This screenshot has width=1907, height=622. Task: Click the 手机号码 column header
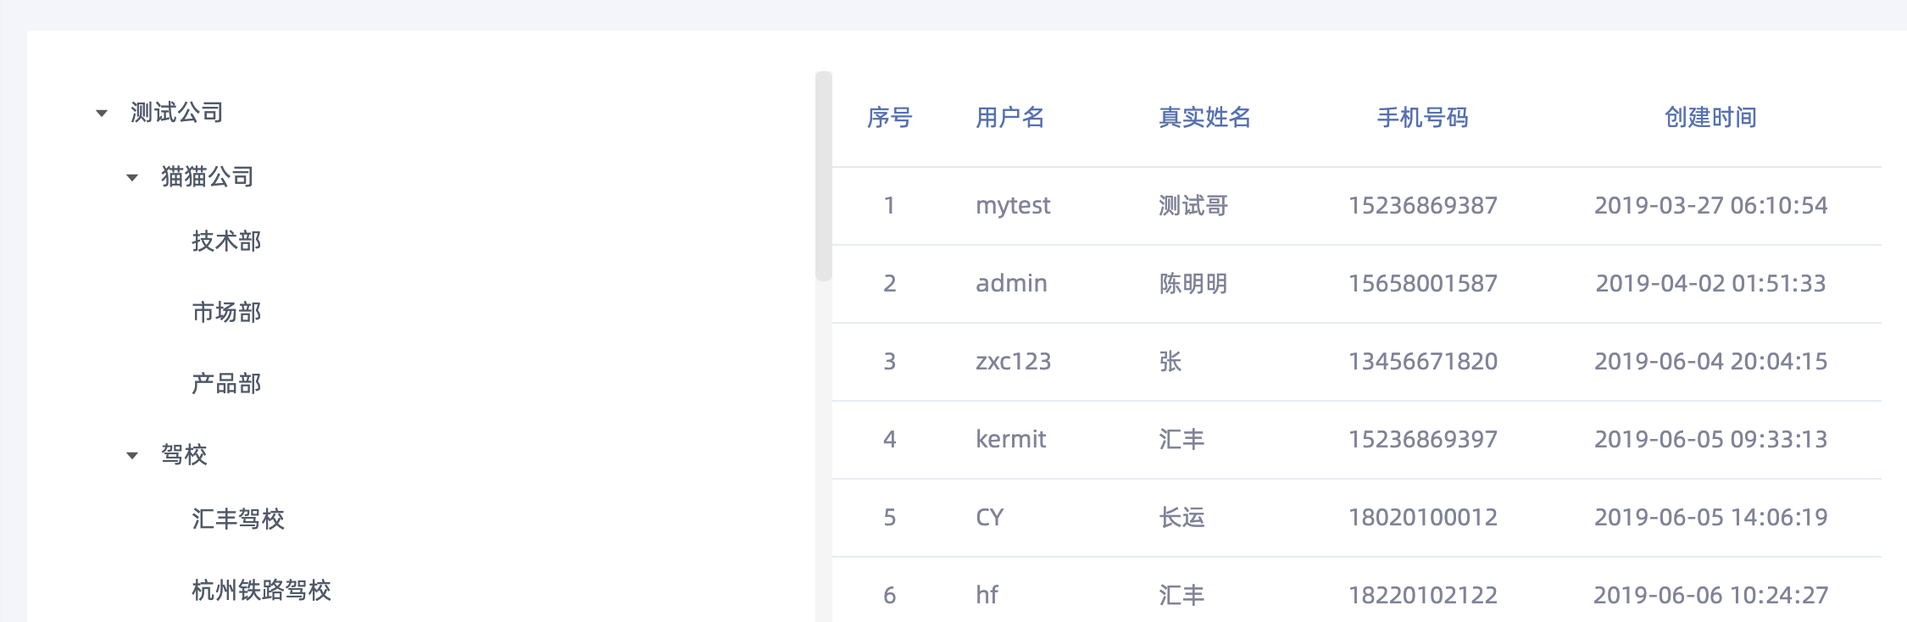point(1423,119)
